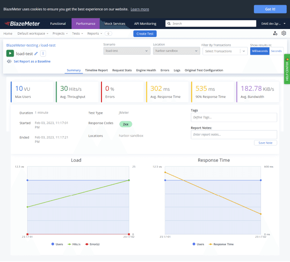Toggle the Error(s) legend in the Load chart
The height and width of the screenshot is (262, 290).
[92, 244]
